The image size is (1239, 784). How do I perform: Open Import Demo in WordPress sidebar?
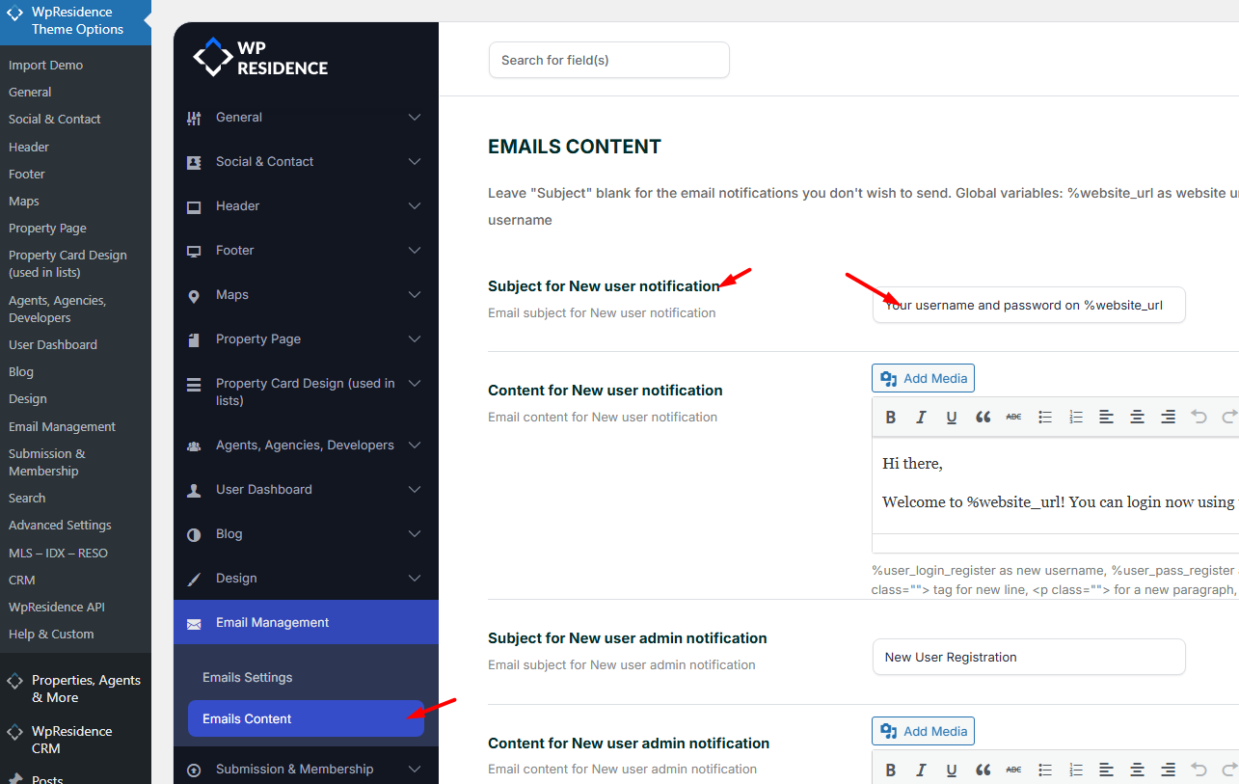point(45,66)
